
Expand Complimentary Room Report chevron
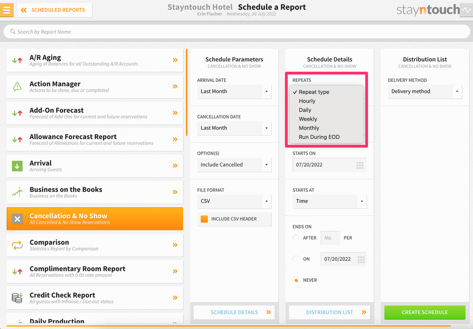point(175,271)
